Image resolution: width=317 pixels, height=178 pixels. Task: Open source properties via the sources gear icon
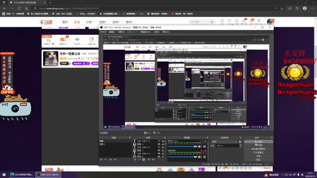144,159
